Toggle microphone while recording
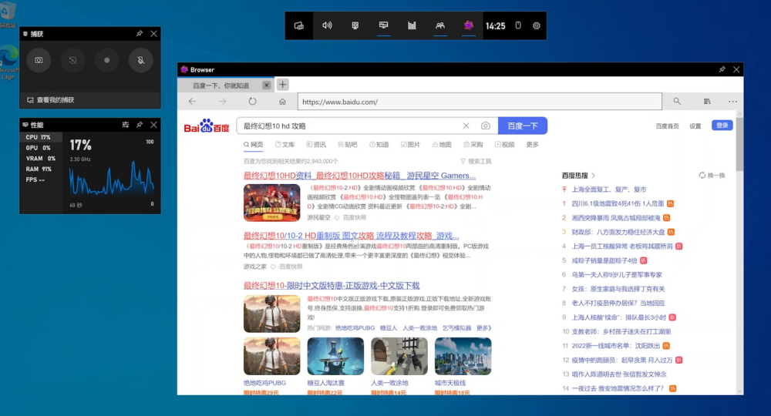771x416 pixels. pos(140,60)
